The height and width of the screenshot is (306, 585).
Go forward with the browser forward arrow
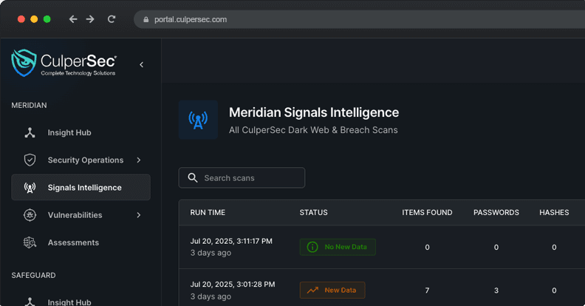(90, 19)
